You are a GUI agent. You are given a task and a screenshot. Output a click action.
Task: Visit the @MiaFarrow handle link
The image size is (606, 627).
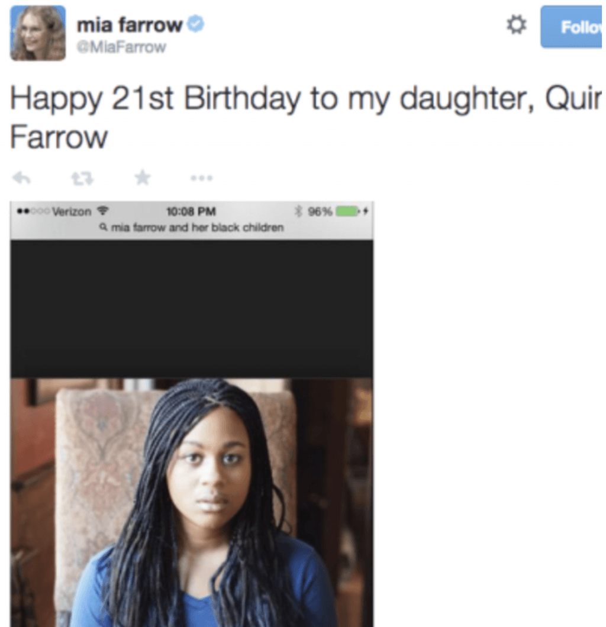click(121, 47)
